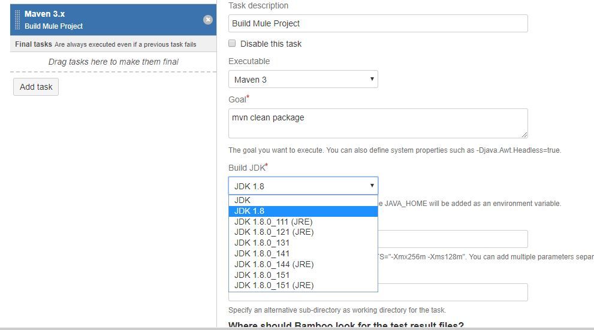Select the Maven 3.x Build Mule Project task
Screen dimensions: 594x330
pos(113,20)
